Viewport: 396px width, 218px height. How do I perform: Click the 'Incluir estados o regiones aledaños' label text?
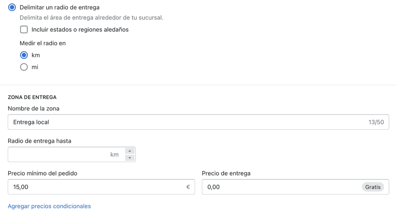click(x=80, y=30)
